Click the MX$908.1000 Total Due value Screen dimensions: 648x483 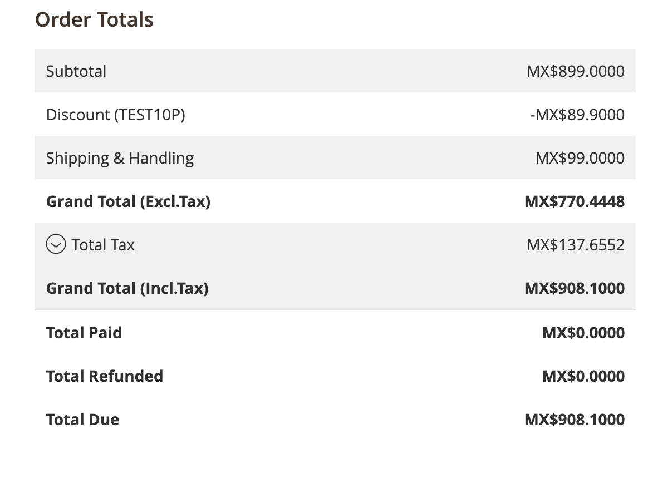click(574, 419)
